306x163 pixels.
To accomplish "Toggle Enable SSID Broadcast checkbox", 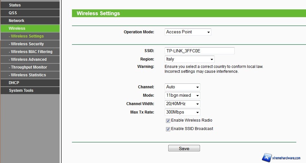I will tap(168, 129).
